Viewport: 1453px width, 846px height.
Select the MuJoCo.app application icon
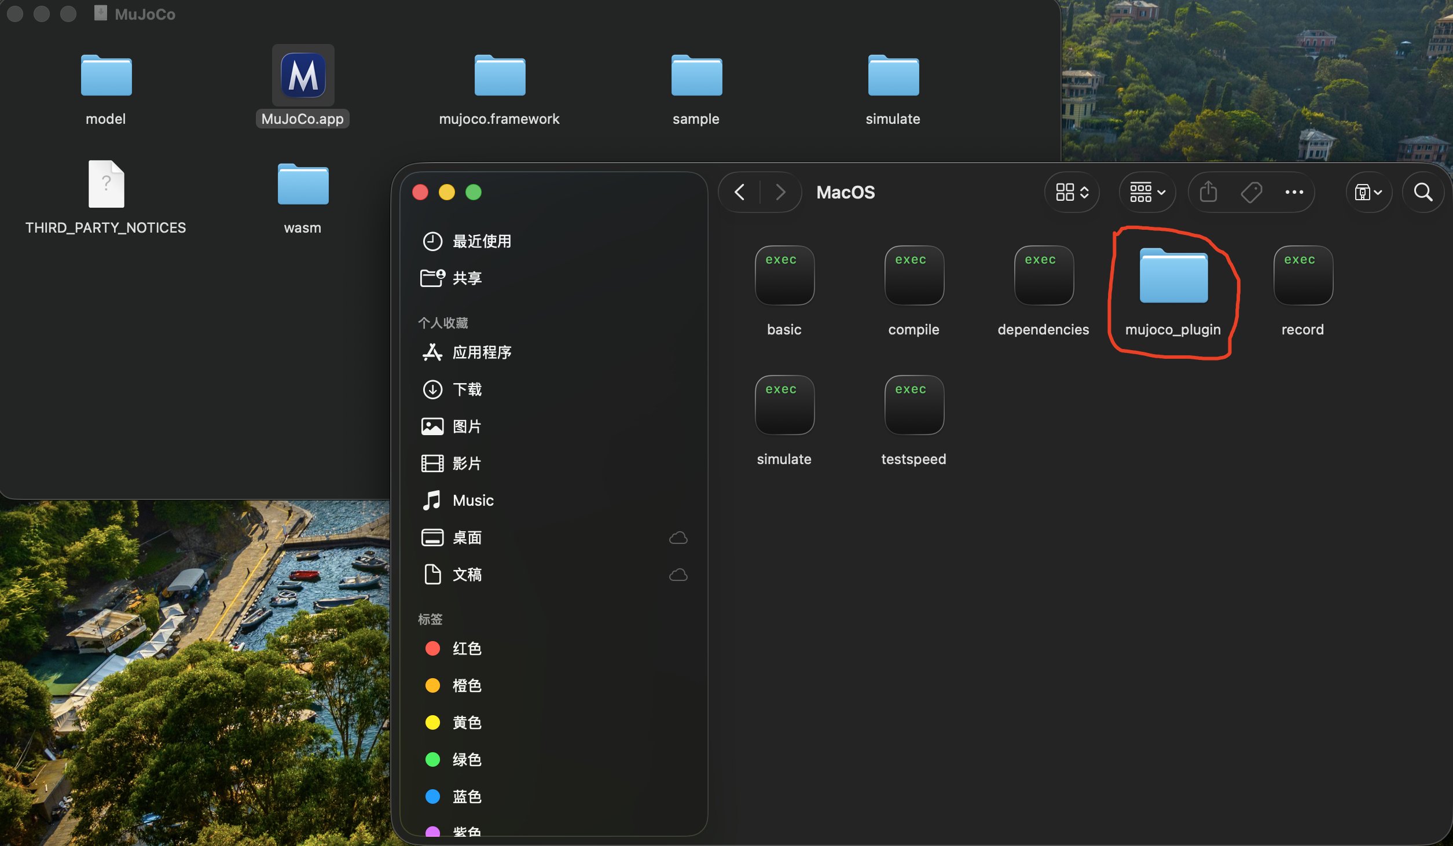tap(303, 76)
